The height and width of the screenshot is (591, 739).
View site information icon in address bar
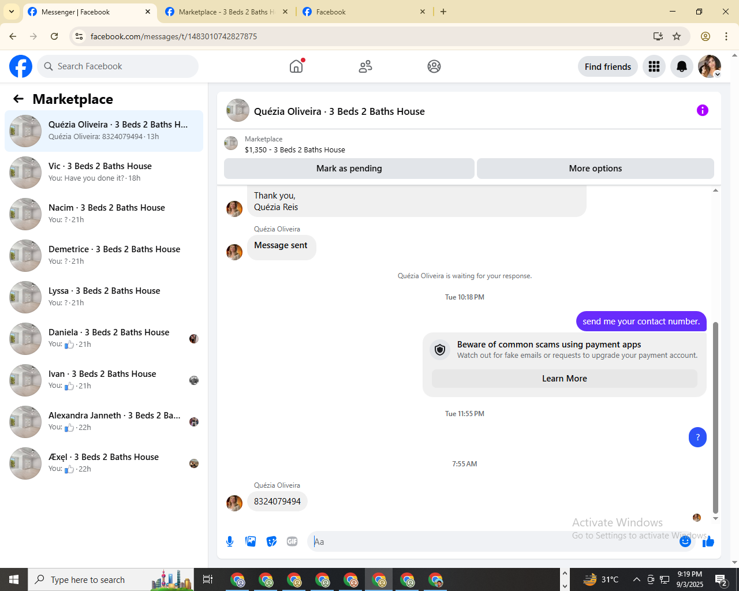click(x=80, y=36)
